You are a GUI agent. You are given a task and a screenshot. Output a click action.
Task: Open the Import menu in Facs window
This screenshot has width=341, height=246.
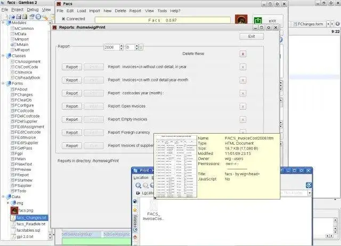click(x=95, y=11)
